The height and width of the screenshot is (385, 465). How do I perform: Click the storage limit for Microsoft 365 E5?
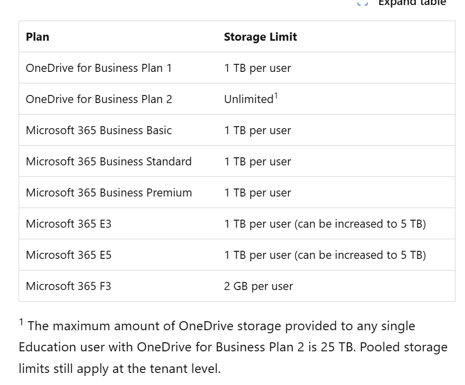point(325,255)
